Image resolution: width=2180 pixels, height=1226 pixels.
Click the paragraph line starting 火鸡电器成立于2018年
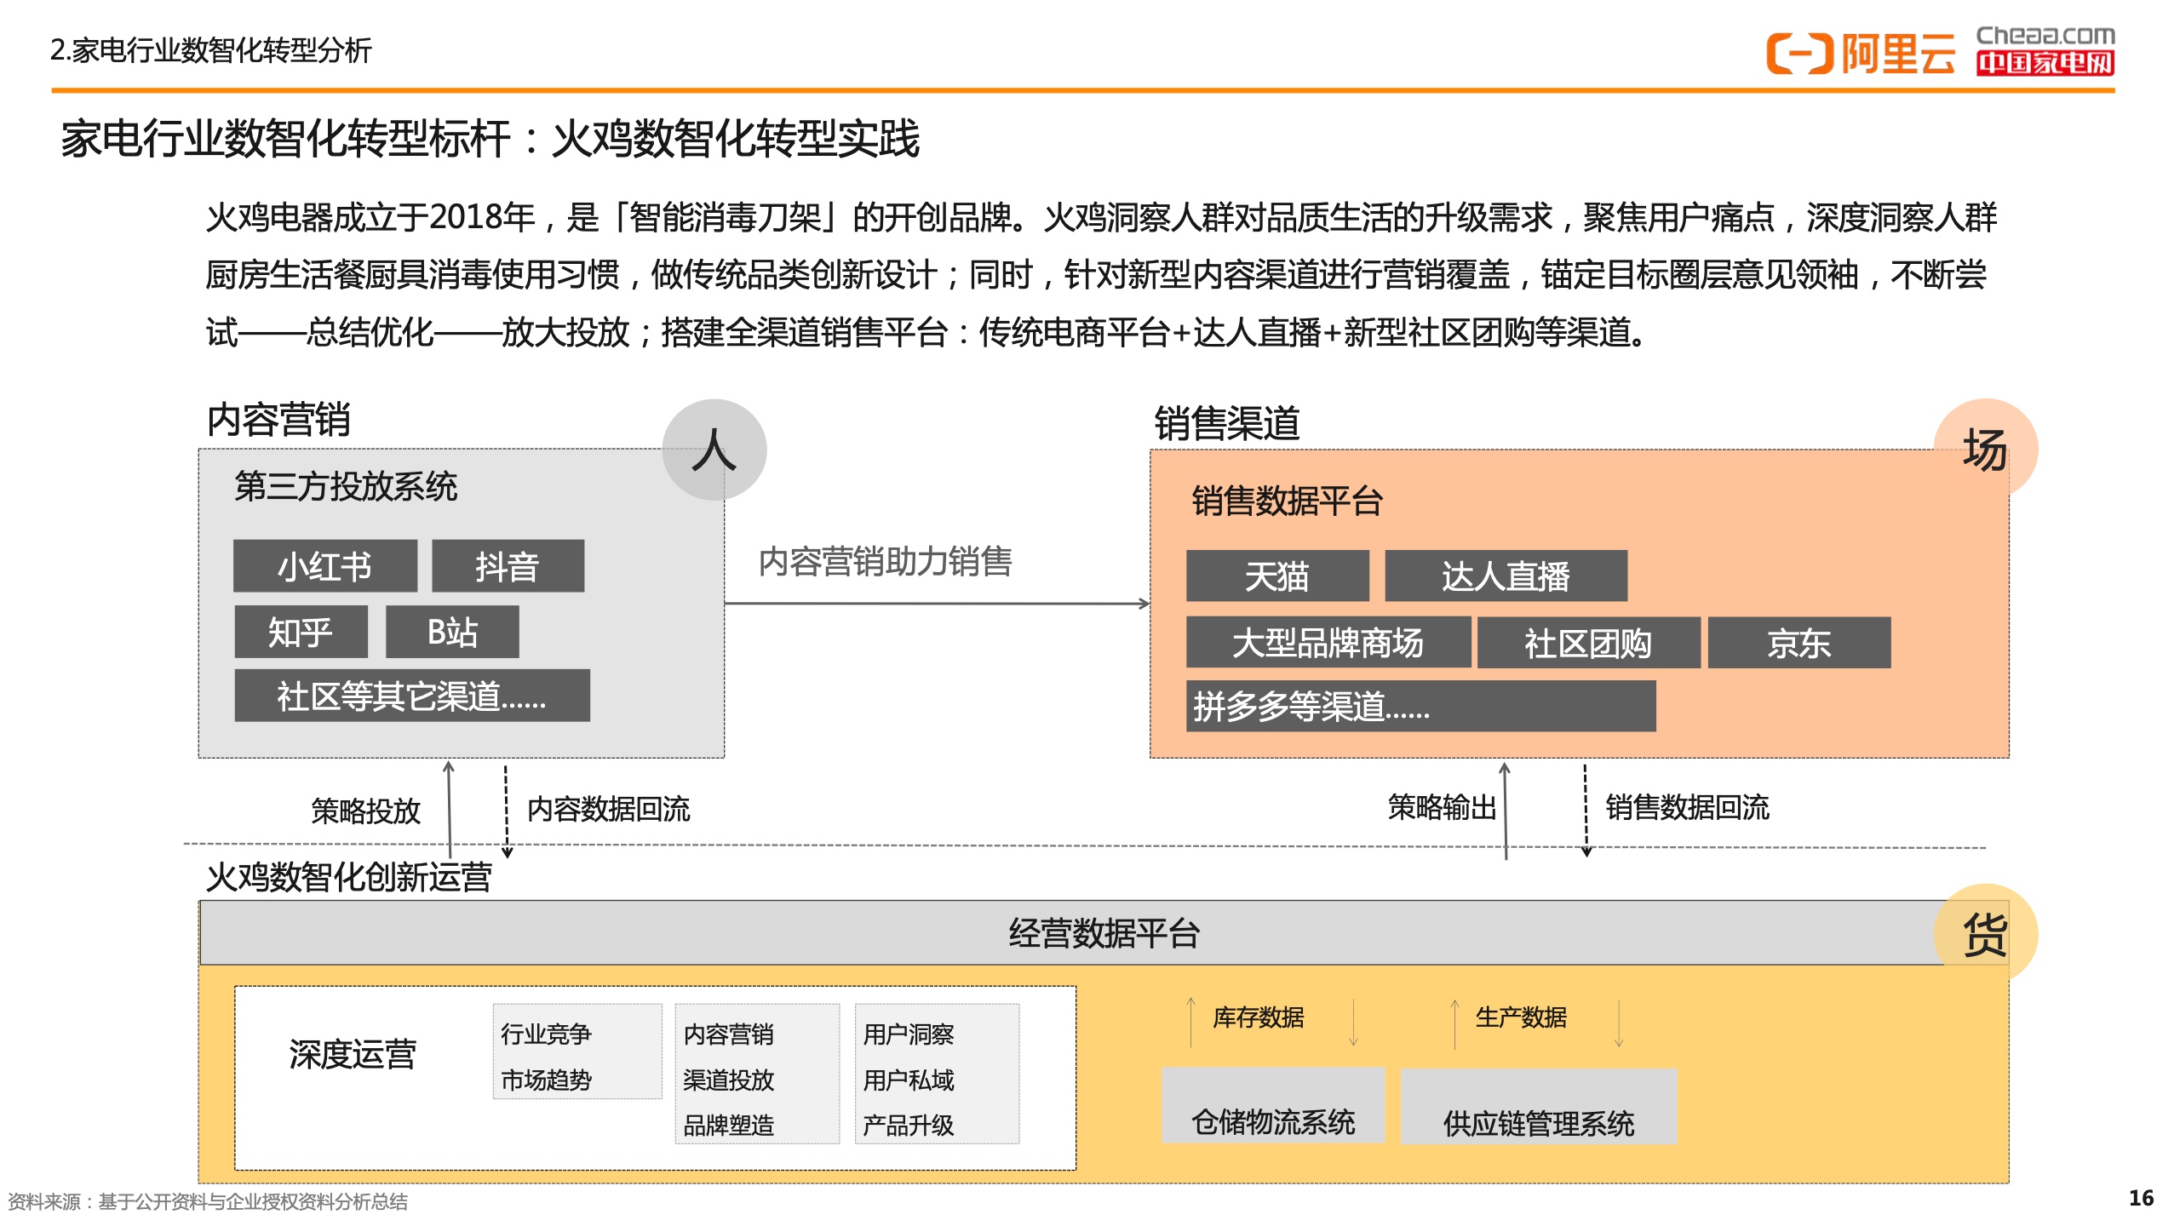pos(1101,218)
